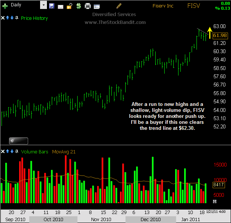Viewport: 231px width, 223px height.
Task: Click the 15000 volume axis label
Action: [220, 165]
